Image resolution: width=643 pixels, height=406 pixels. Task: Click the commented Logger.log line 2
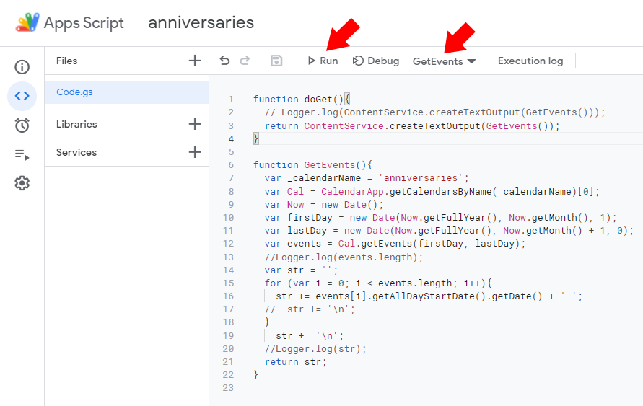[x=435, y=112]
